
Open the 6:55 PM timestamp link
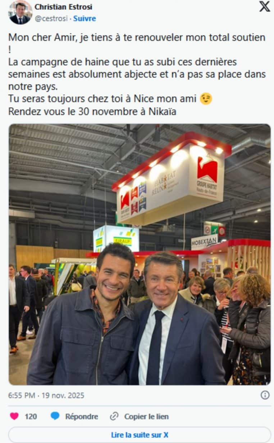46,395
